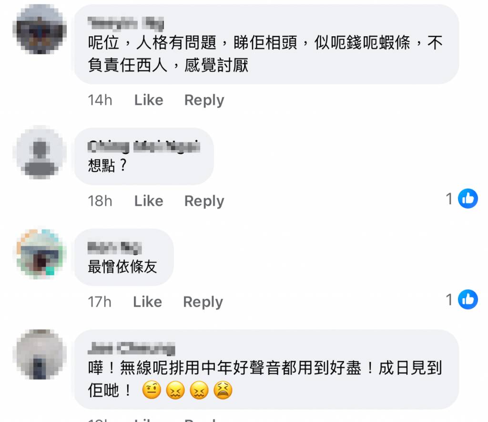488x422 pixels.
Task: View the avatar beside the 最憎依條友 comment
Action: pos(40,254)
